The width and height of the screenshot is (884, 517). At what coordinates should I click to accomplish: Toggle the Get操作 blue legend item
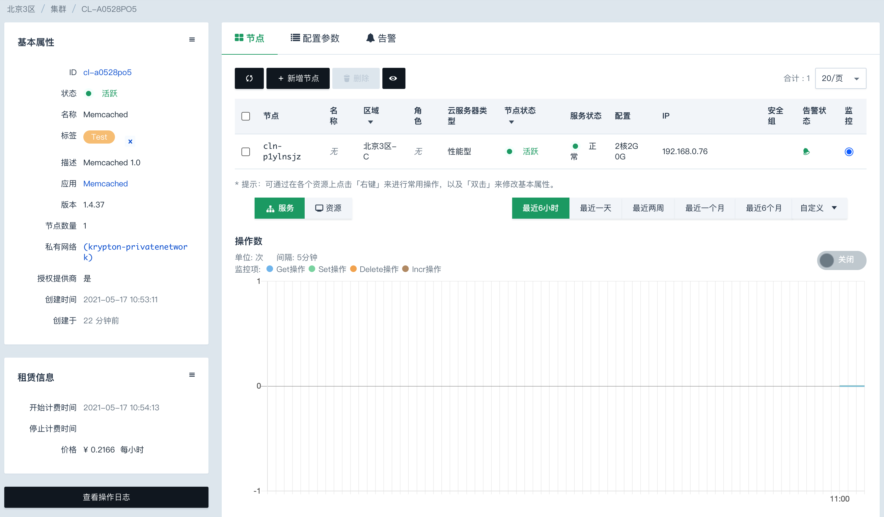point(286,269)
